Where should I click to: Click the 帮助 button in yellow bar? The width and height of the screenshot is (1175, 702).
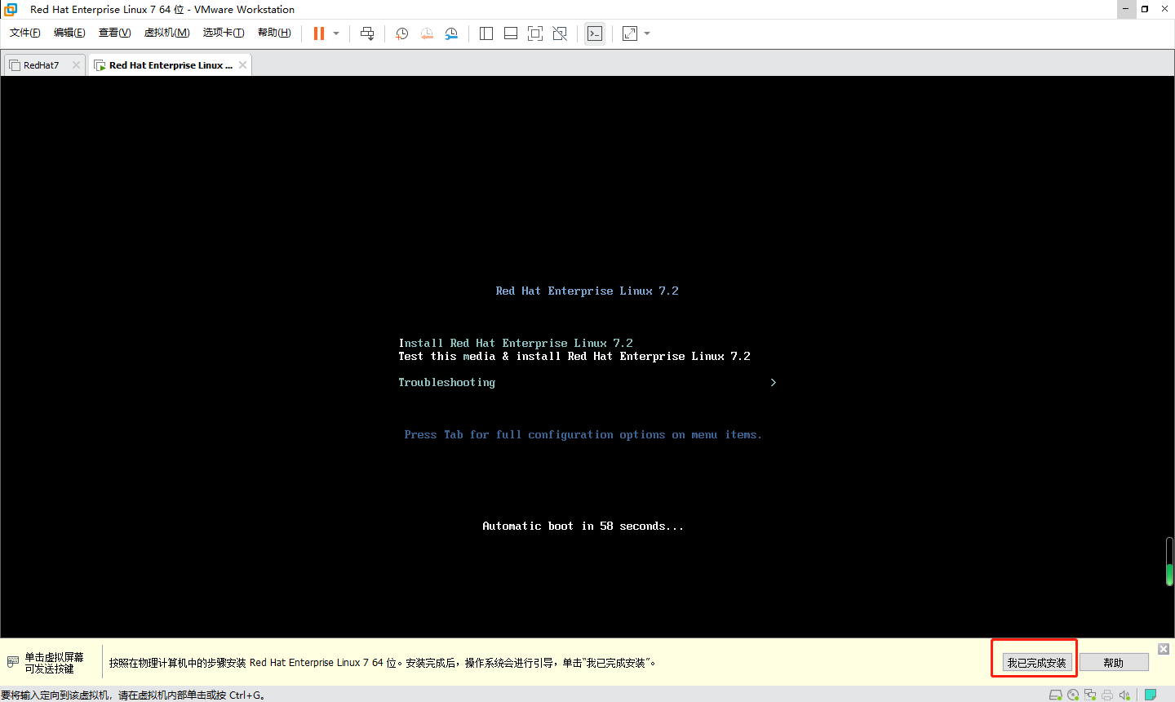[x=1114, y=663]
